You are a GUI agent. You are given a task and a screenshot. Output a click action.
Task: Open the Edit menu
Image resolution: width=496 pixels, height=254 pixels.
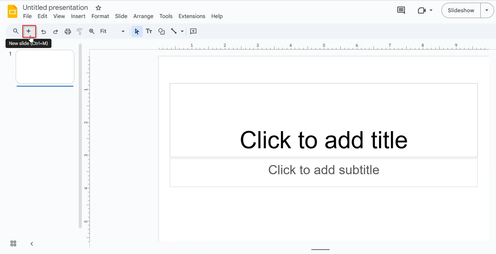(x=42, y=16)
